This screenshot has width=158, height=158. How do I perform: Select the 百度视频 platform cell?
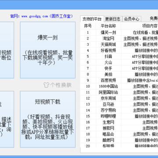108,80
